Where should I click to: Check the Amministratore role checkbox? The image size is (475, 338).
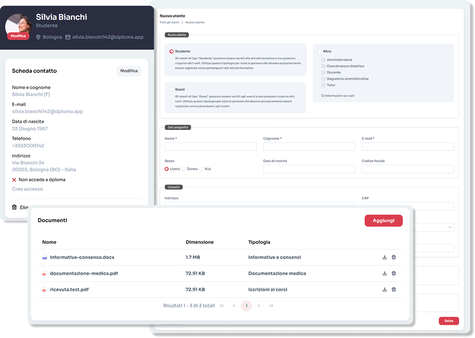click(323, 60)
